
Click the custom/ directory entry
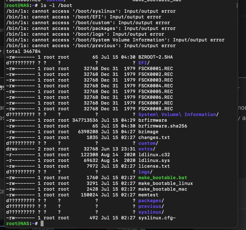pyautogui.click(x=148, y=143)
